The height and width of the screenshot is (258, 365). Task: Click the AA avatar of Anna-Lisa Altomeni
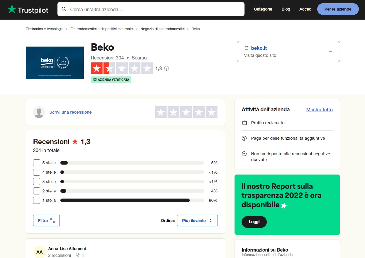[39, 252]
